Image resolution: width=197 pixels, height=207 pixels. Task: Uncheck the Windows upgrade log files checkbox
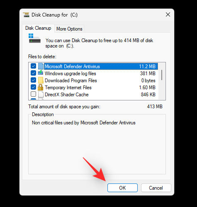pos(33,73)
